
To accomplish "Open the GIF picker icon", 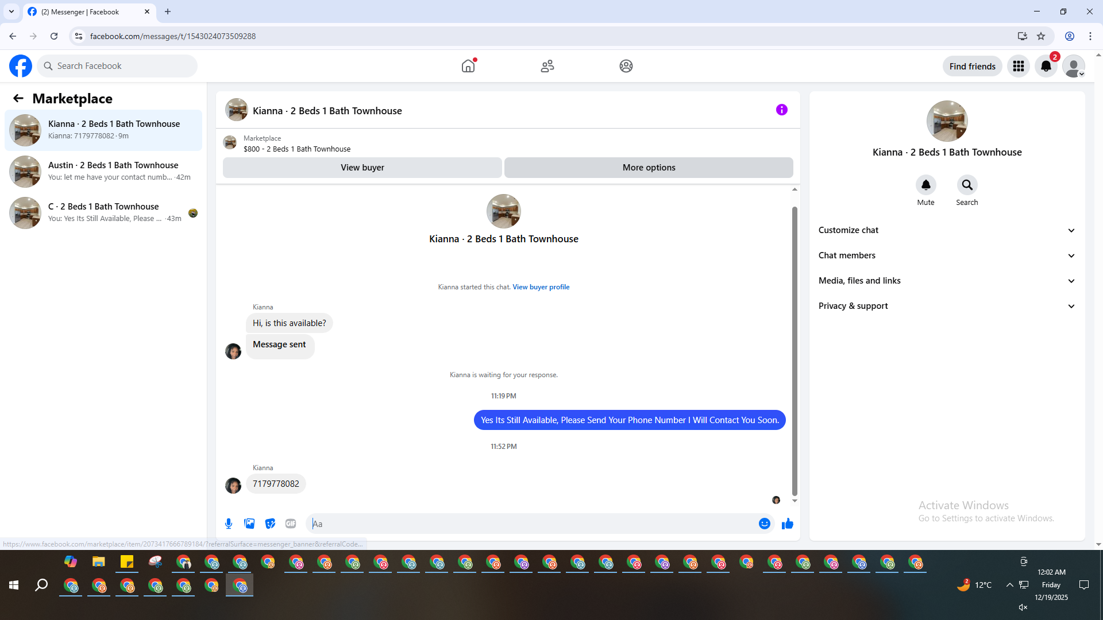I will click(x=291, y=524).
